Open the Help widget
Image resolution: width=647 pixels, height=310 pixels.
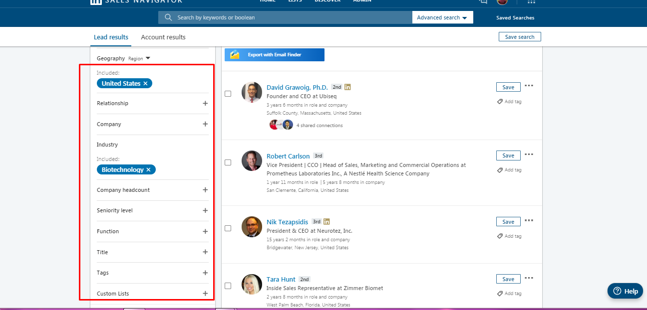(x=625, y=291)
